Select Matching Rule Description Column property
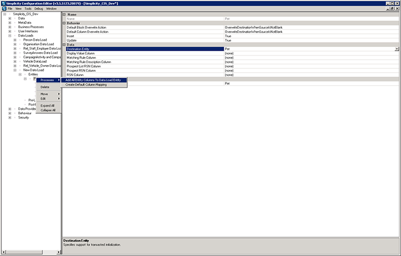The width and height of the screenshot is (401, 256). [145, 62]
